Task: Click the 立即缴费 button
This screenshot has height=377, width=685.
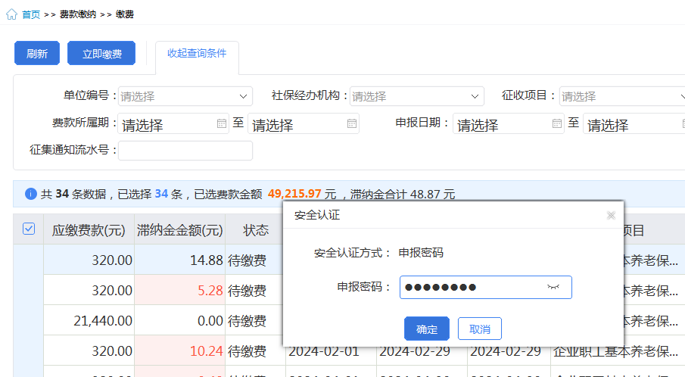Action: pyautogui.click(x=101, y=53)
